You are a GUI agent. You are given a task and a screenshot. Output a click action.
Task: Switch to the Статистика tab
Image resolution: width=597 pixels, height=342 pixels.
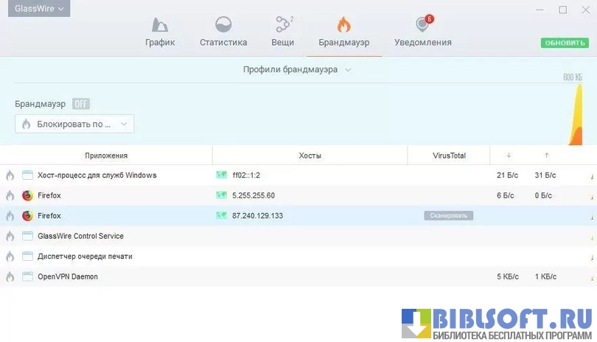click(x=223, y=32)
